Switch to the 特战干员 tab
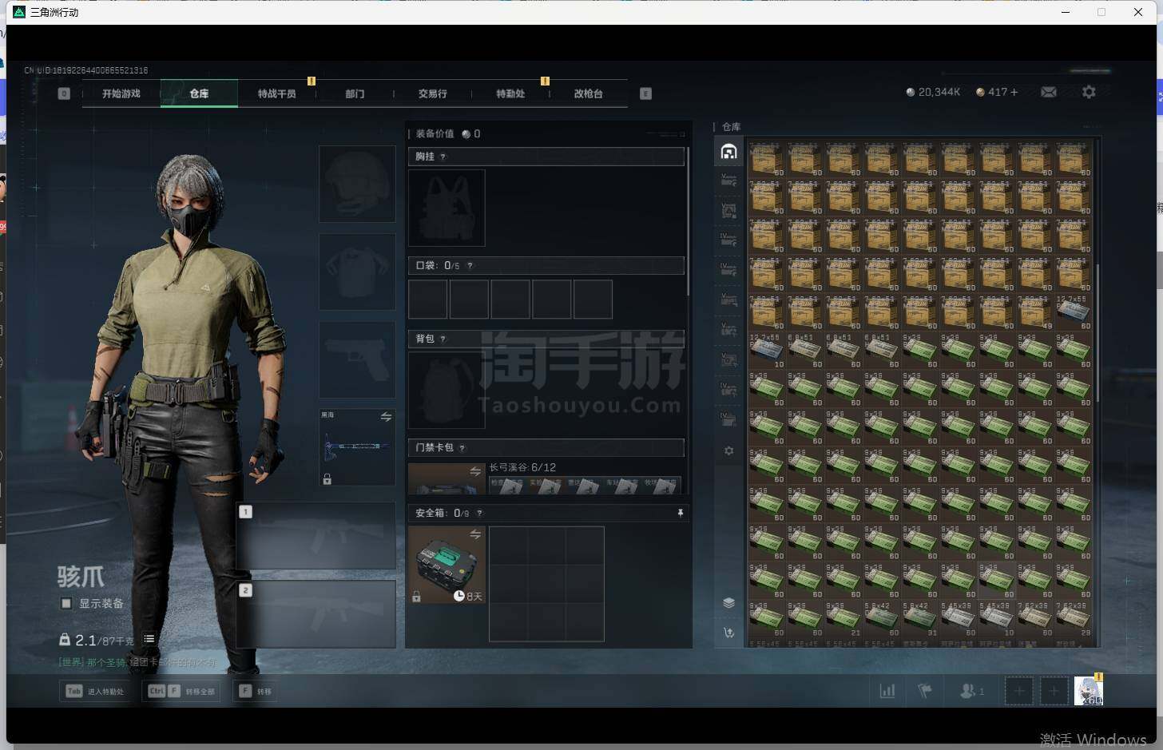1163x750 pixels. pos(276,93)
